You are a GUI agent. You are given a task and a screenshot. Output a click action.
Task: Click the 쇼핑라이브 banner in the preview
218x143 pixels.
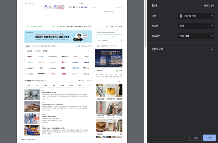click(x=58, y=37)
